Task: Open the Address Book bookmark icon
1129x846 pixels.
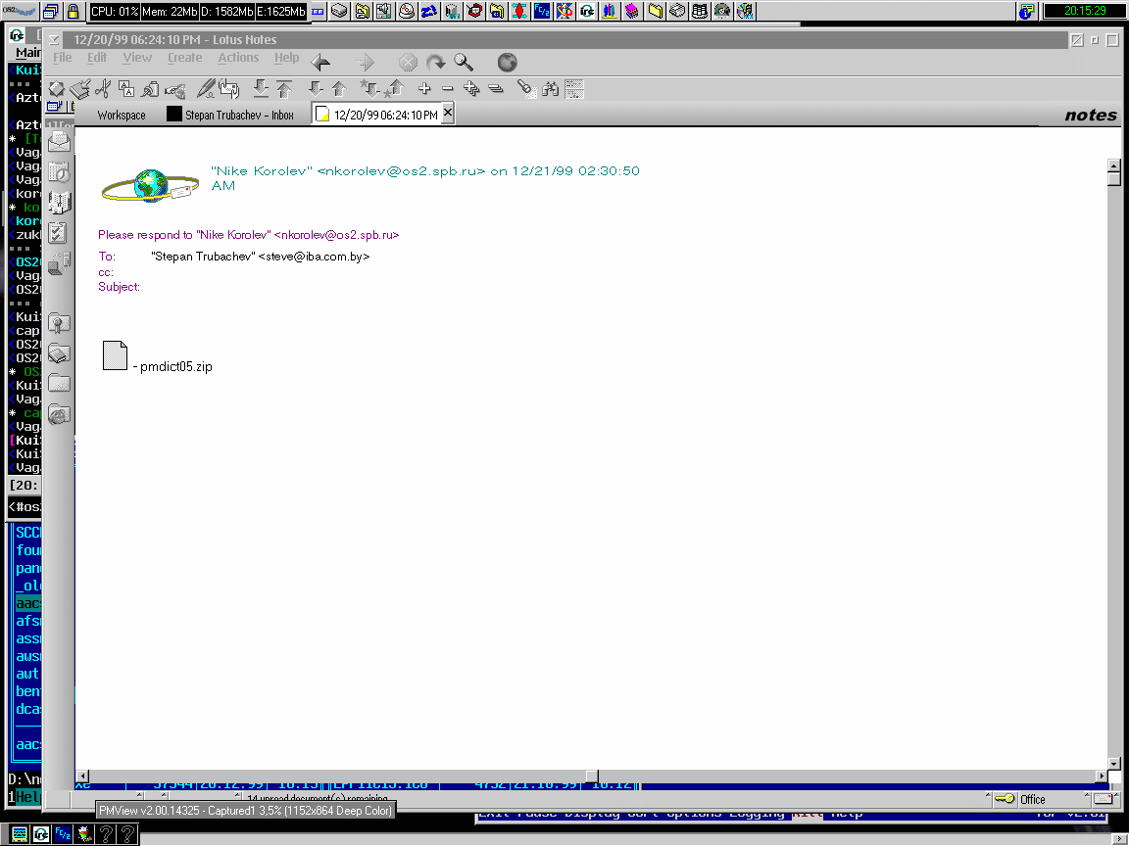Action: pyautogui.click(x=59, y=202)
